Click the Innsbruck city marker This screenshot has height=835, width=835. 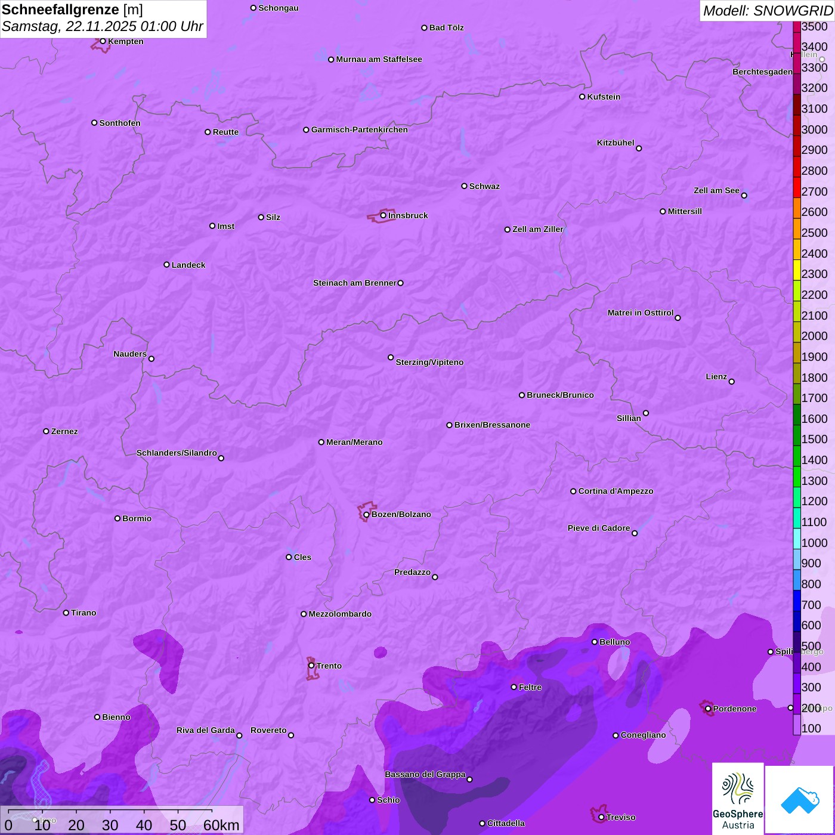click(x=384, y=215)
